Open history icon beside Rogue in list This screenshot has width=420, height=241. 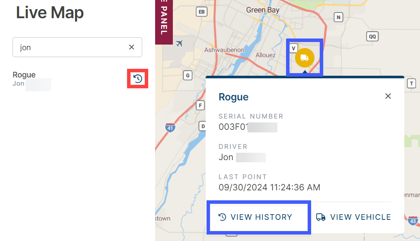coord(138,79)
